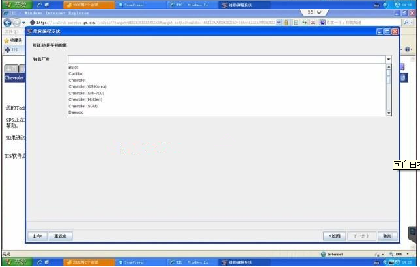The height and width of the screenshot is (267, 420).
Task: Click the TeamViewer fullscreen arrows icon
Action: point(310,12)
